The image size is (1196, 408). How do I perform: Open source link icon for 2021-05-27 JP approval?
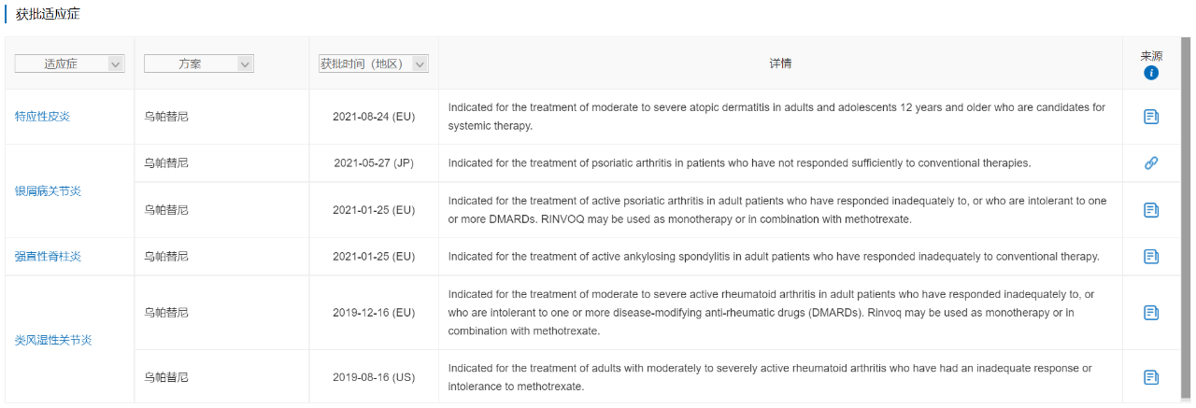1151,163
